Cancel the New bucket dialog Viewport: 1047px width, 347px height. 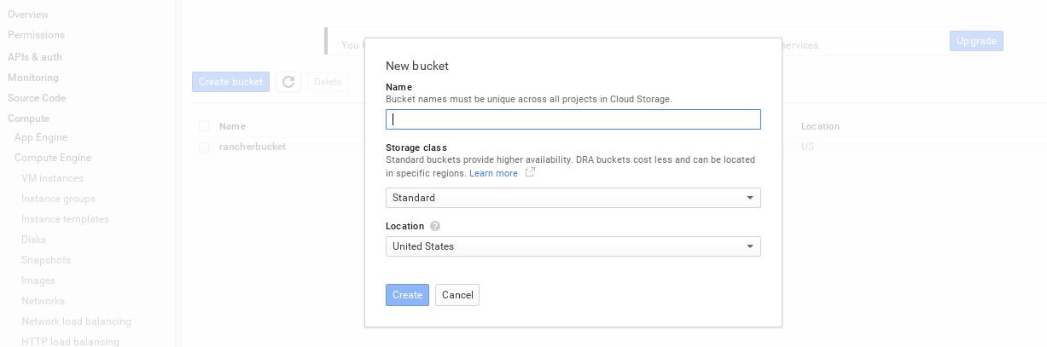(x=457, y=295)
